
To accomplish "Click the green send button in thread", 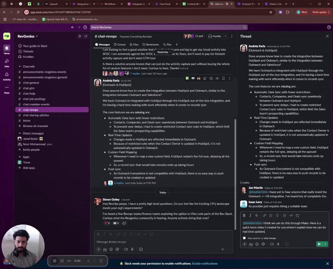I will (x=319, y=244).
